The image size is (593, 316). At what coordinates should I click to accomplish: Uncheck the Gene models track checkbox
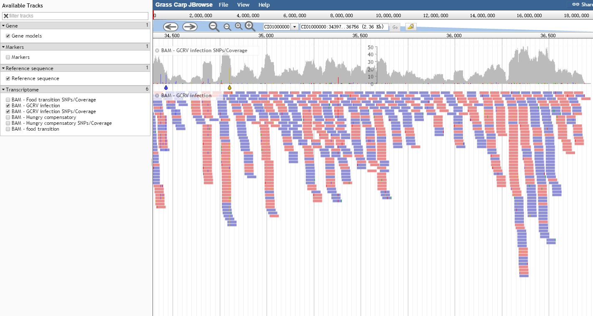point(8,36)
